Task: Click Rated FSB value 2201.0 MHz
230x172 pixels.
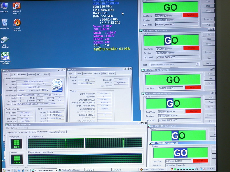Action: pos(25,121)
